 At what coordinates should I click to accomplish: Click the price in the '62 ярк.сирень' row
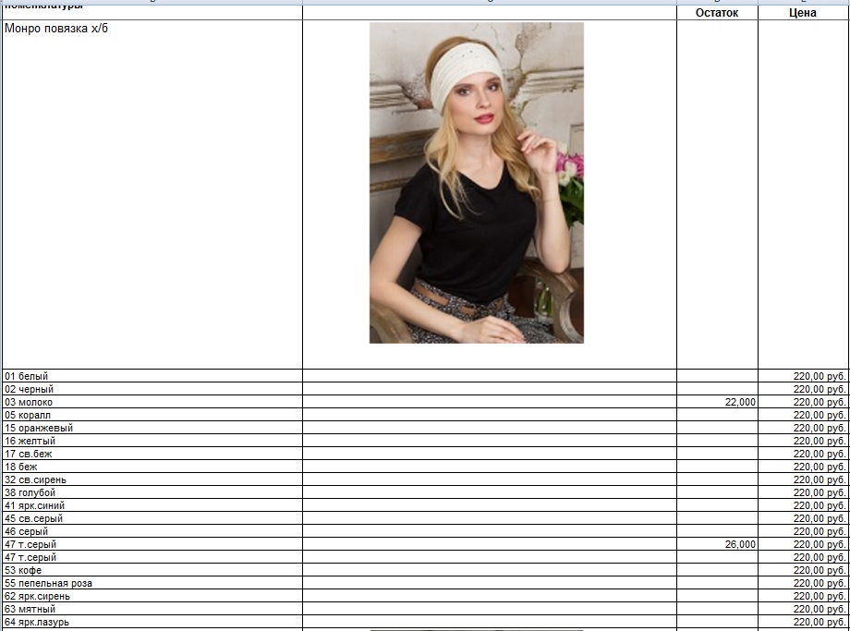tap(820, 596)
